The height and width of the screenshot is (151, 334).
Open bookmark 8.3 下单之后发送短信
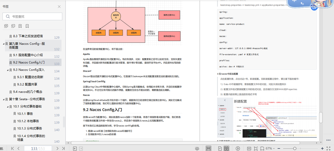(x=28, y=36)
